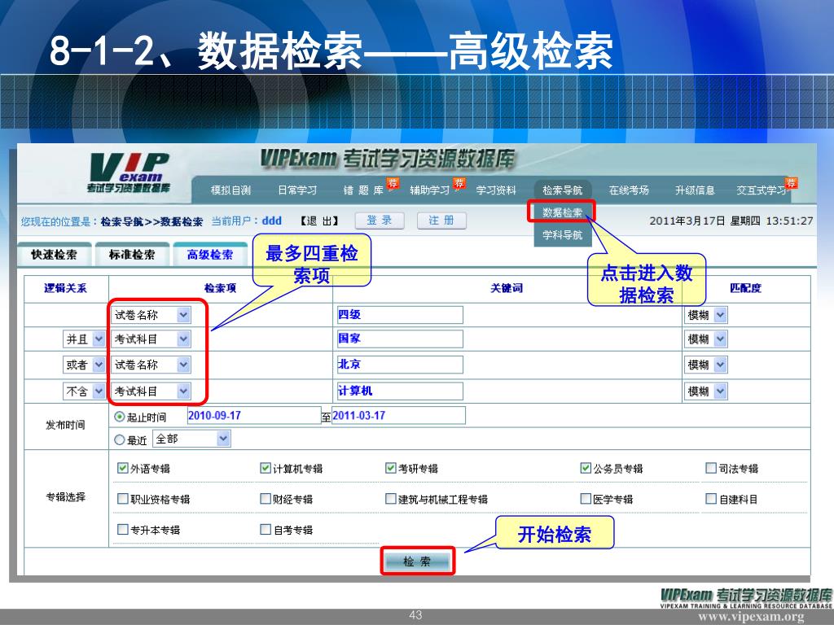The image size is (834, 625).
Task: Expand the 并且 logic dropdown
Action: [x=99, y=339]
